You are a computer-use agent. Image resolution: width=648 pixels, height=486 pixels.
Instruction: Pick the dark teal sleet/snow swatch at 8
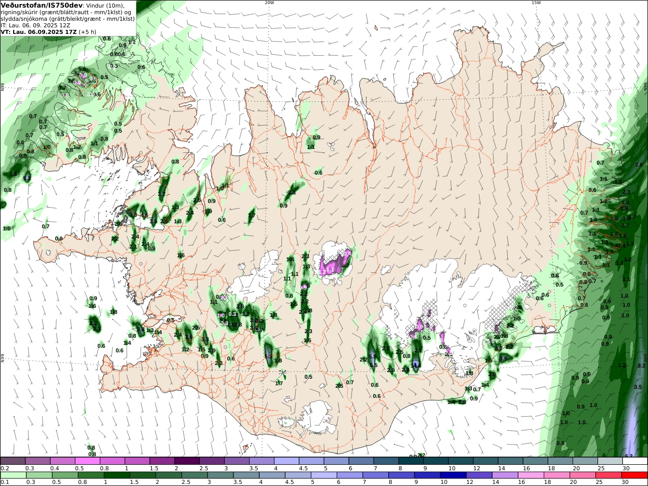pos(411,461)
